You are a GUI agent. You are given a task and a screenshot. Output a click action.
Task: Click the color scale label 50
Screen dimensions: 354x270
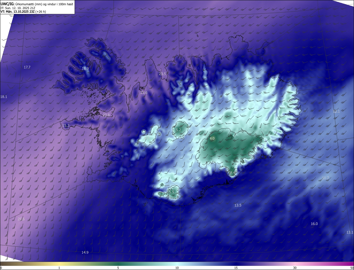tap(352, 268)
